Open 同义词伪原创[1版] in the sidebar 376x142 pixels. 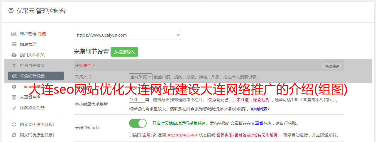(x=37, y=124)
